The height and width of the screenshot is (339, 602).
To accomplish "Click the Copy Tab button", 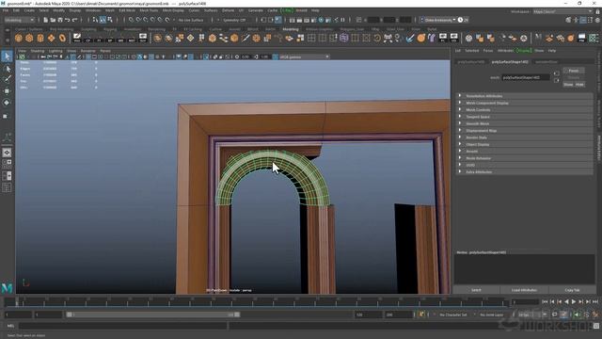I will [x=572, y=290].
